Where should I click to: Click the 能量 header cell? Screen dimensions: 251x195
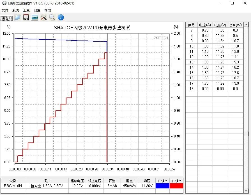tap(129, 181)
